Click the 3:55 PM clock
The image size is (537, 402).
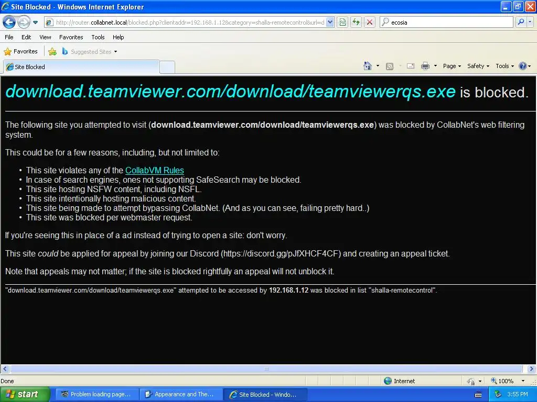coord(518,394)
